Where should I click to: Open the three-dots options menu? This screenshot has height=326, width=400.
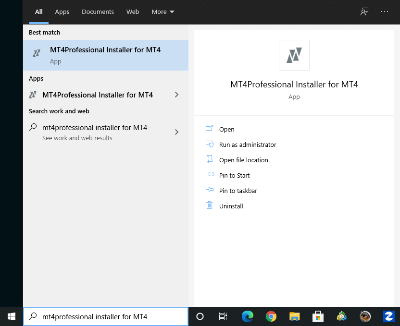pyautogui.click(x=385, y=12)
